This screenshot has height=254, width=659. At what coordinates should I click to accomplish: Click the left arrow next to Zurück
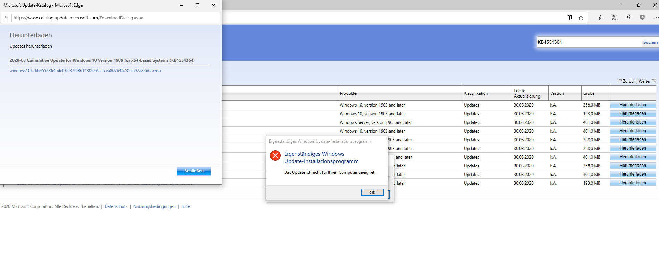tap(619, 81)
